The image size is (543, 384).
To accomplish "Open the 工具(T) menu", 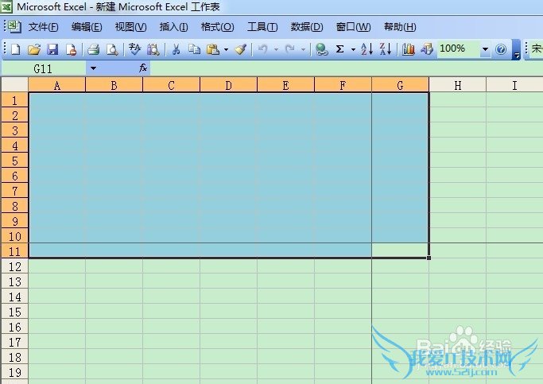I will (262, 27).
